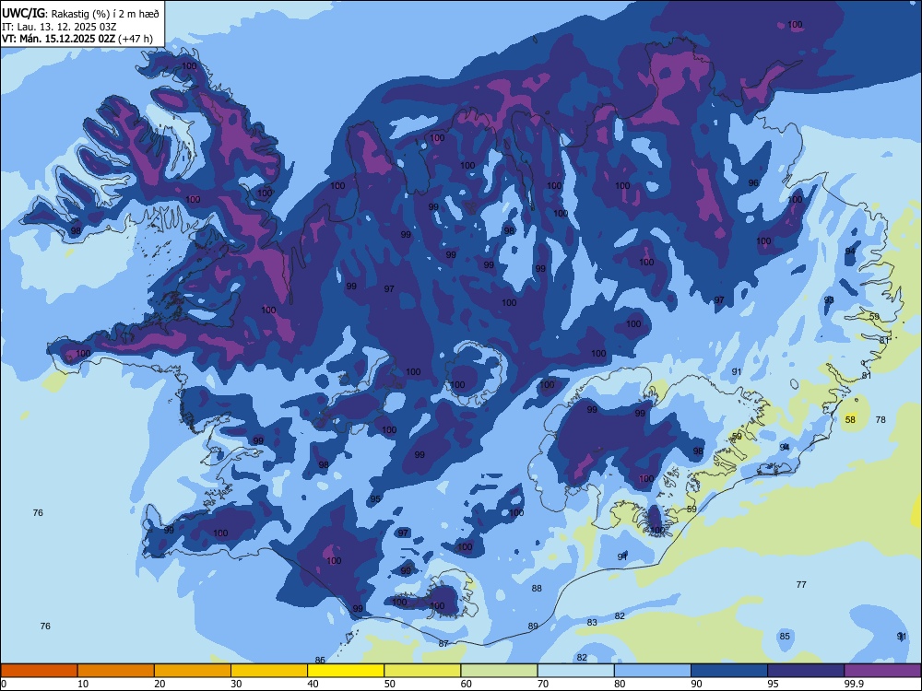This screenshot has height=691, width=922.
Task: Click the '87' humidity value on the map
Action: 443,644
